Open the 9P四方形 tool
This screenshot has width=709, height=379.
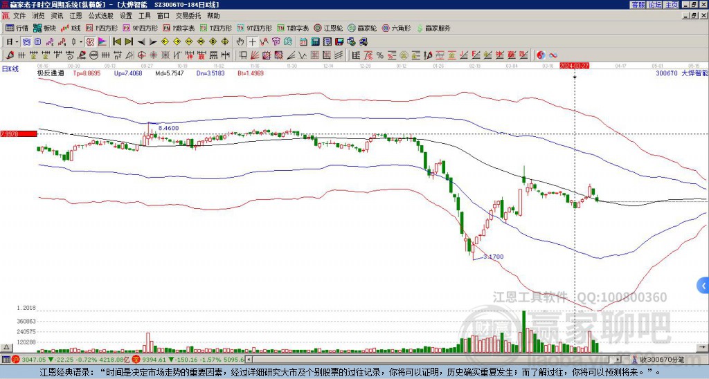pyautogui.click(x=140, y=28)
